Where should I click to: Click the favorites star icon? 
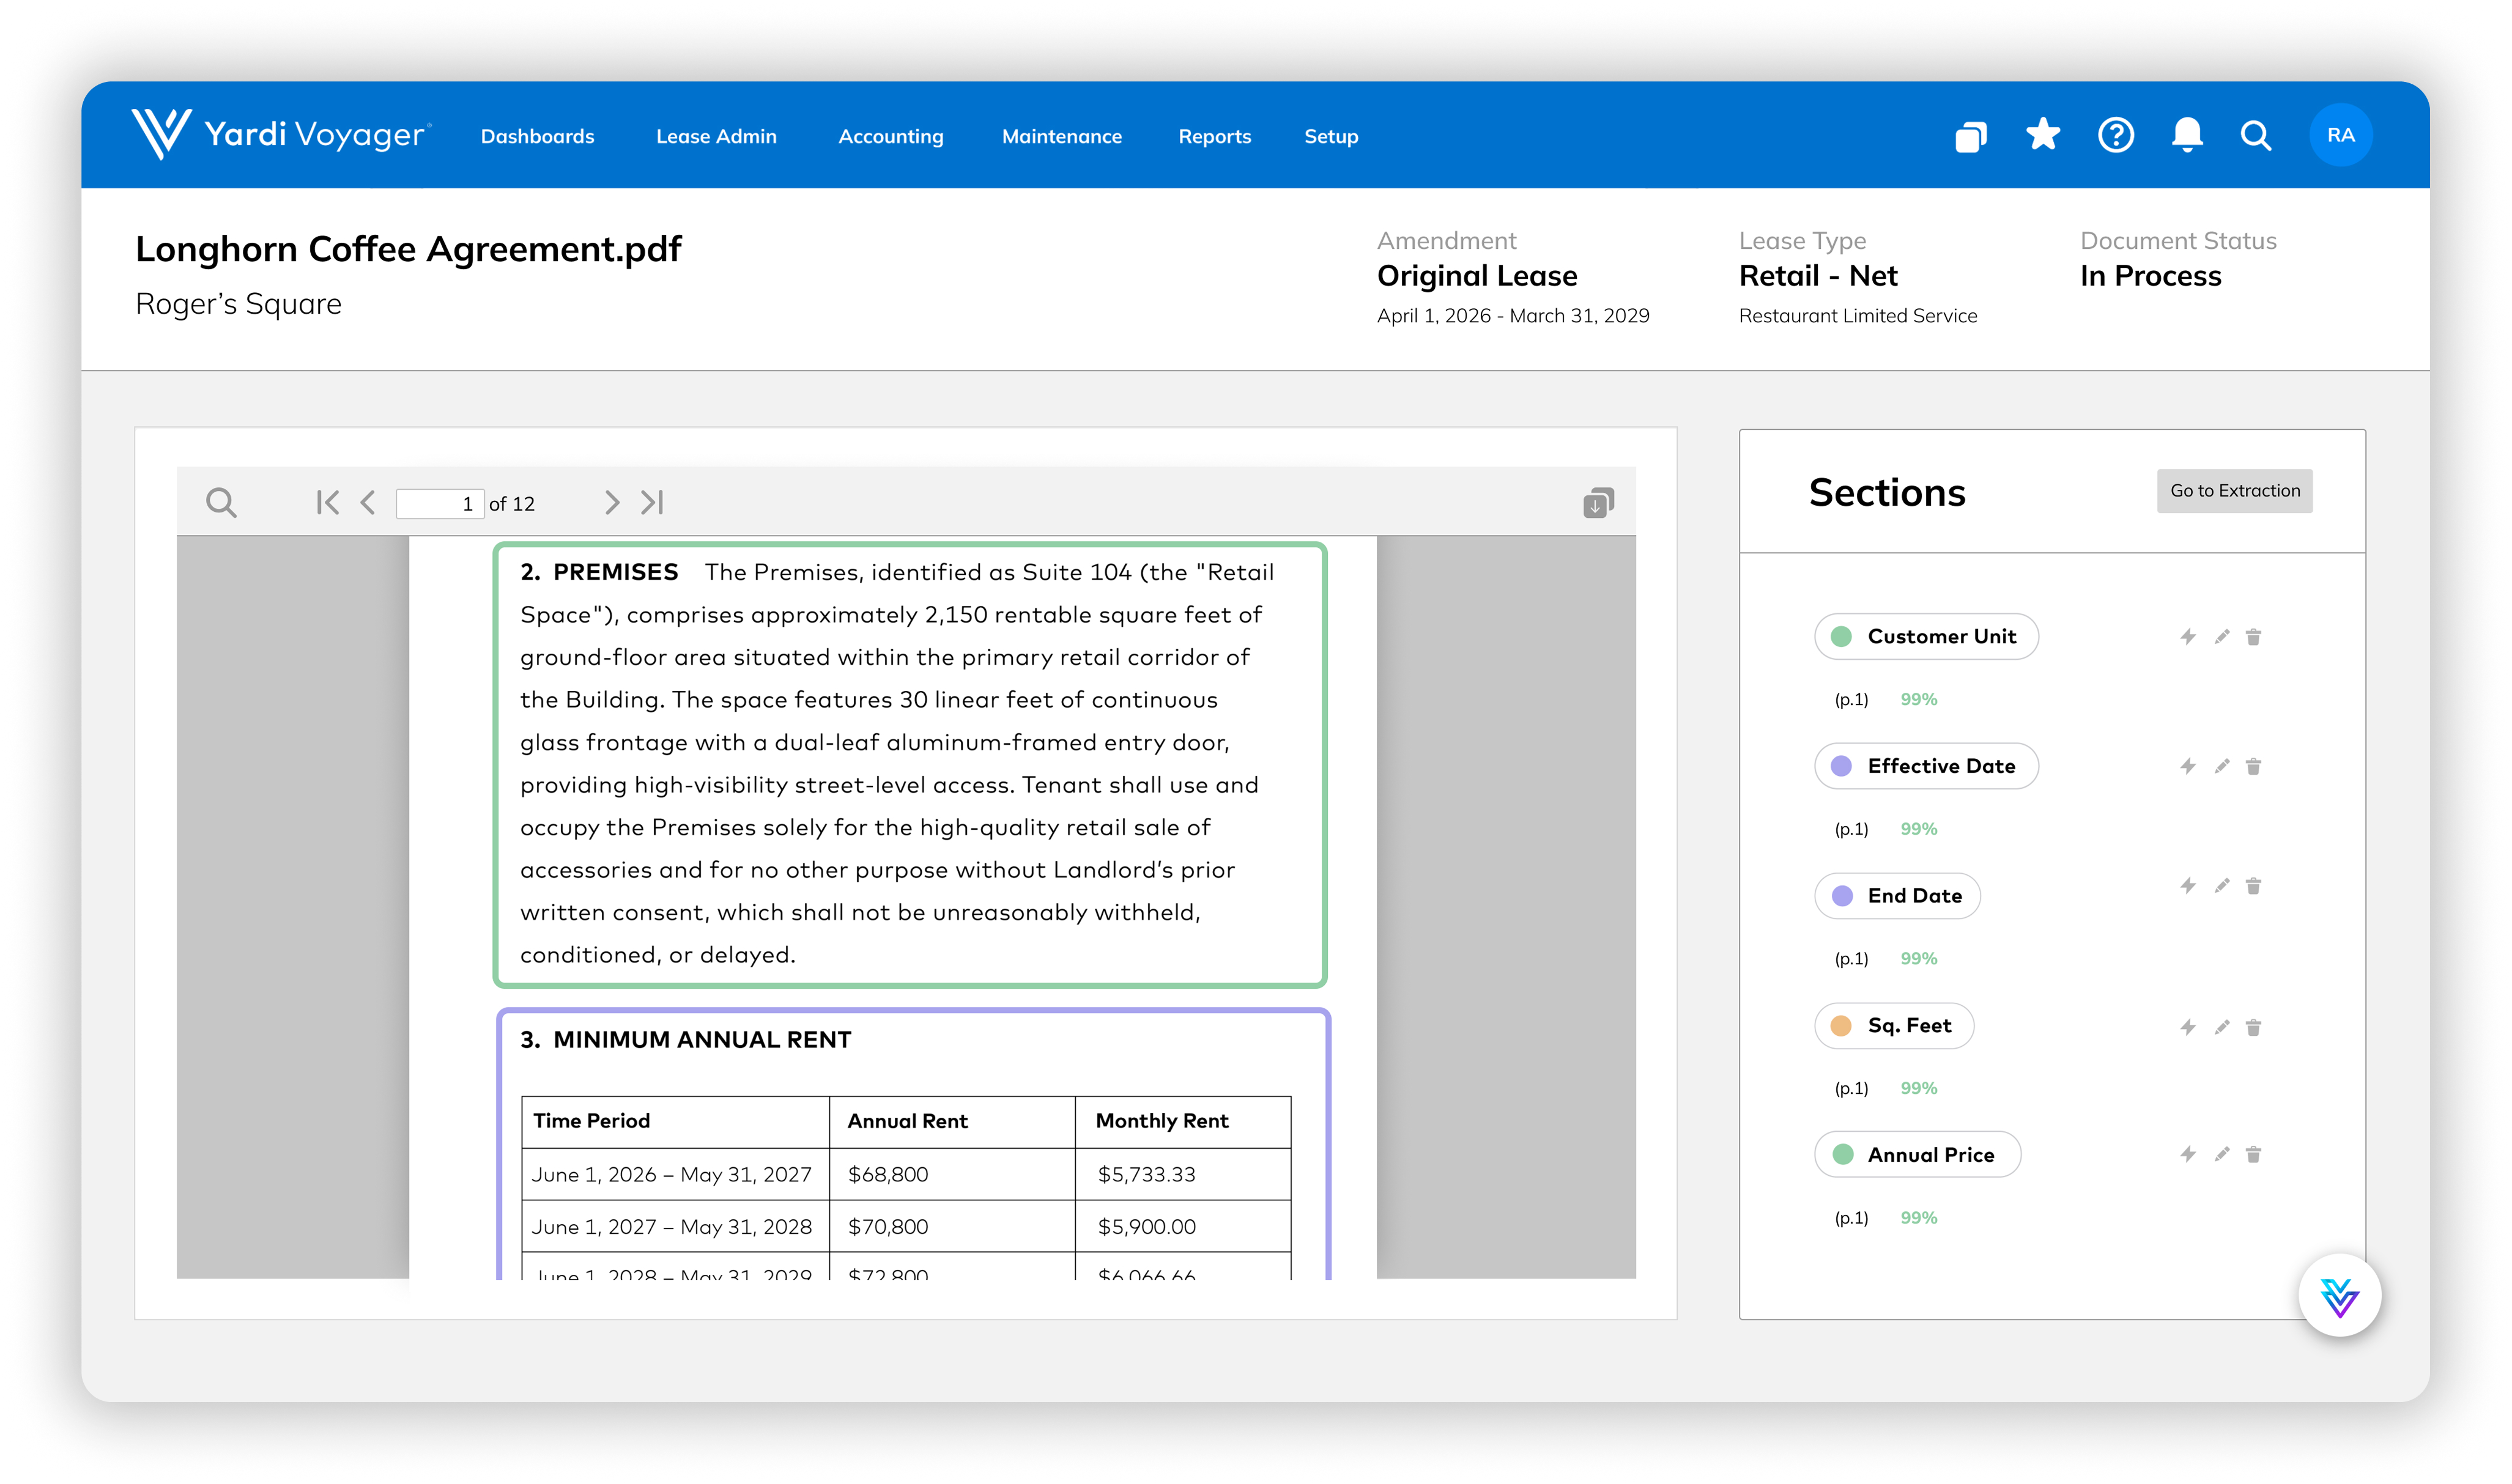click(x=2042, y=134)
